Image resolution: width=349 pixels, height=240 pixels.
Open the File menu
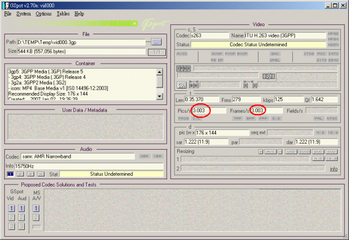pyautogui.click(x=8, y=14)
